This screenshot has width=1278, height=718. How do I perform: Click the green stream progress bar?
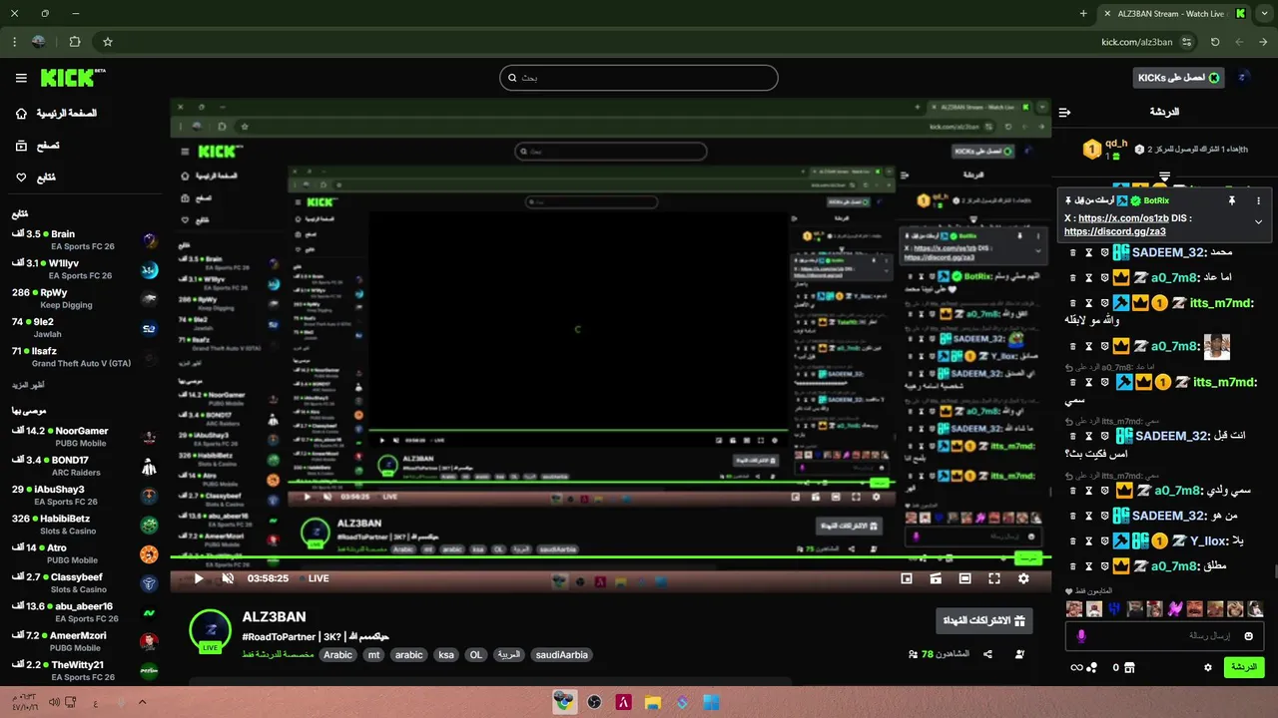pyautogui.click(x=610, y=557)
